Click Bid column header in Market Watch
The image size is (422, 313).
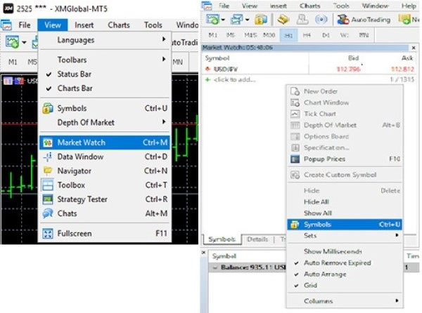353,58
